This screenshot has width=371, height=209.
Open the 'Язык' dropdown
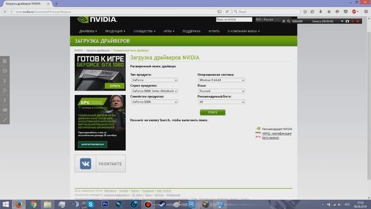221,91
